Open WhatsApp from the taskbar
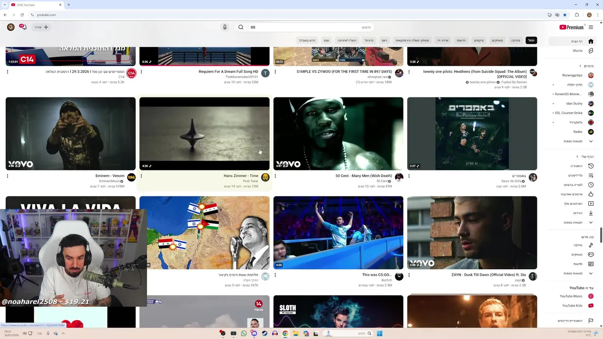This screenshot has width=603, height=339. point(244,333)
